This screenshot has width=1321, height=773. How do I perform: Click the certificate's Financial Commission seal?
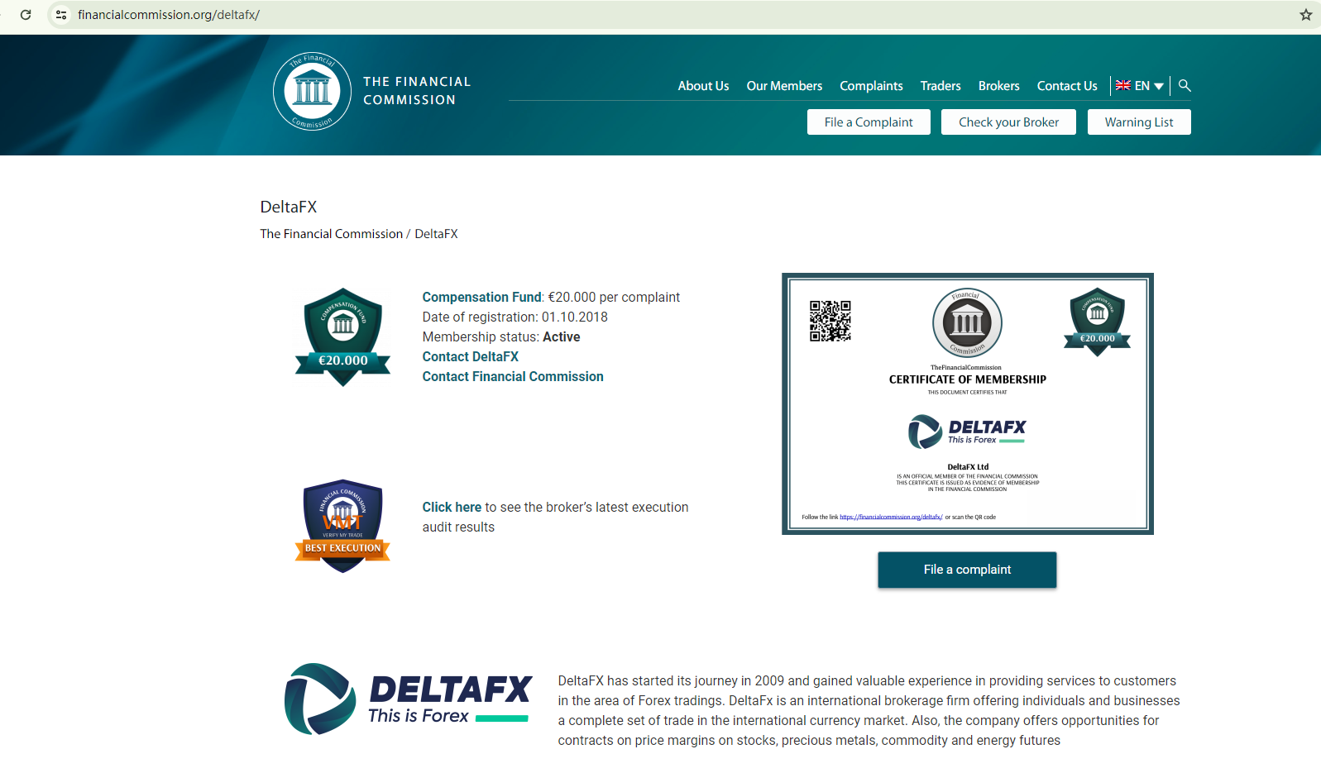coord(967,322)
